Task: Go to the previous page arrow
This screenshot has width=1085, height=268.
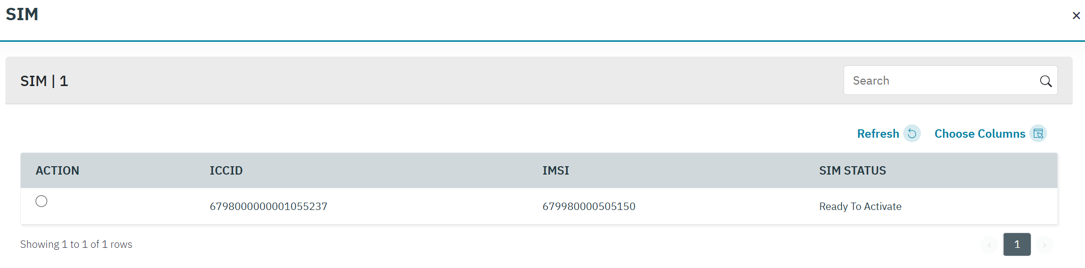Action: (x=989, y=245)
